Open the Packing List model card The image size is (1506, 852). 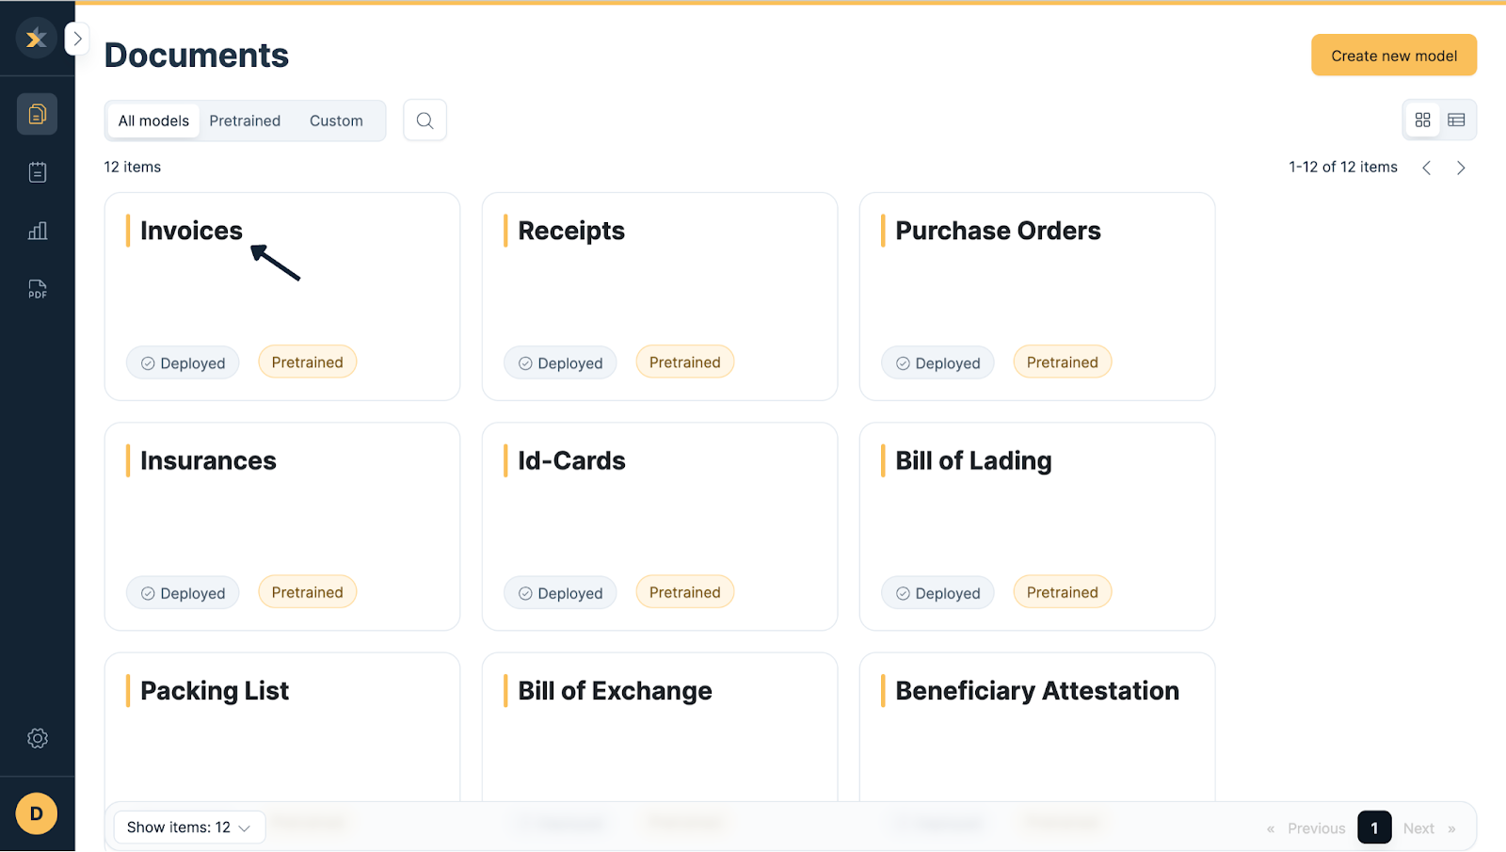click(282, 727)
